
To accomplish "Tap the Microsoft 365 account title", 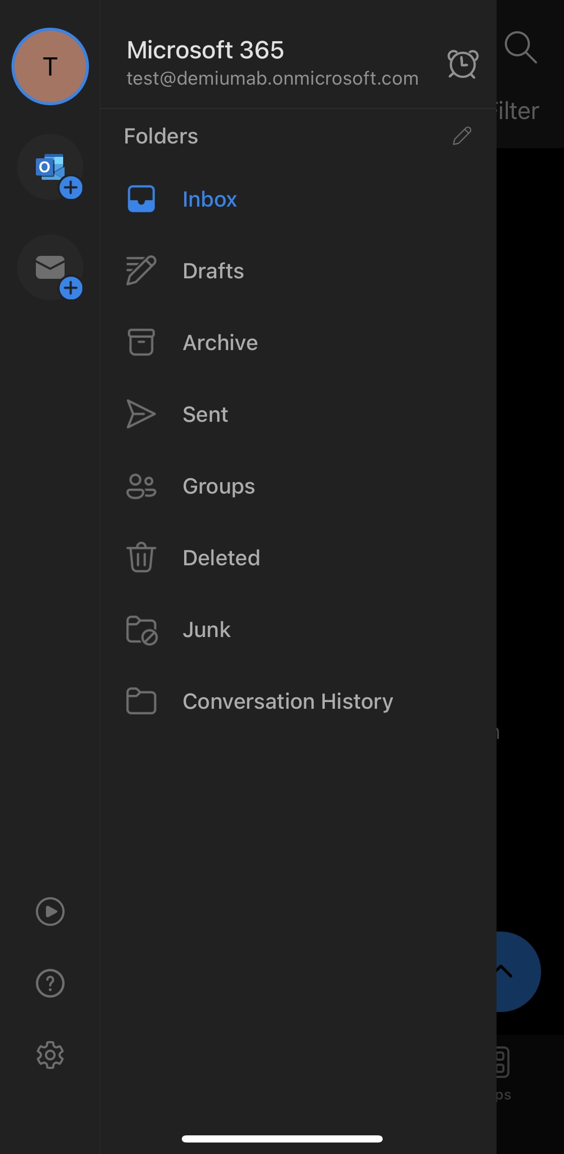I will (205, 50).
